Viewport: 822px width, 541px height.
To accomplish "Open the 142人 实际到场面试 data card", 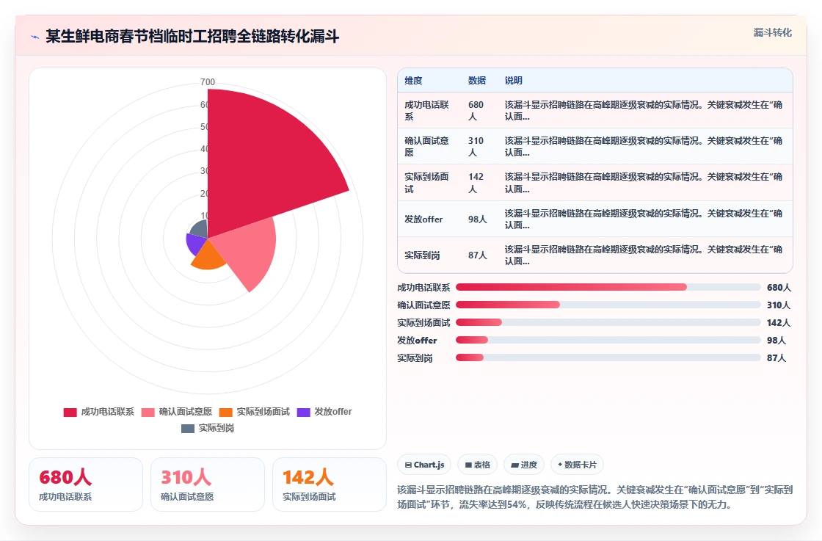I will pos(330,484).
